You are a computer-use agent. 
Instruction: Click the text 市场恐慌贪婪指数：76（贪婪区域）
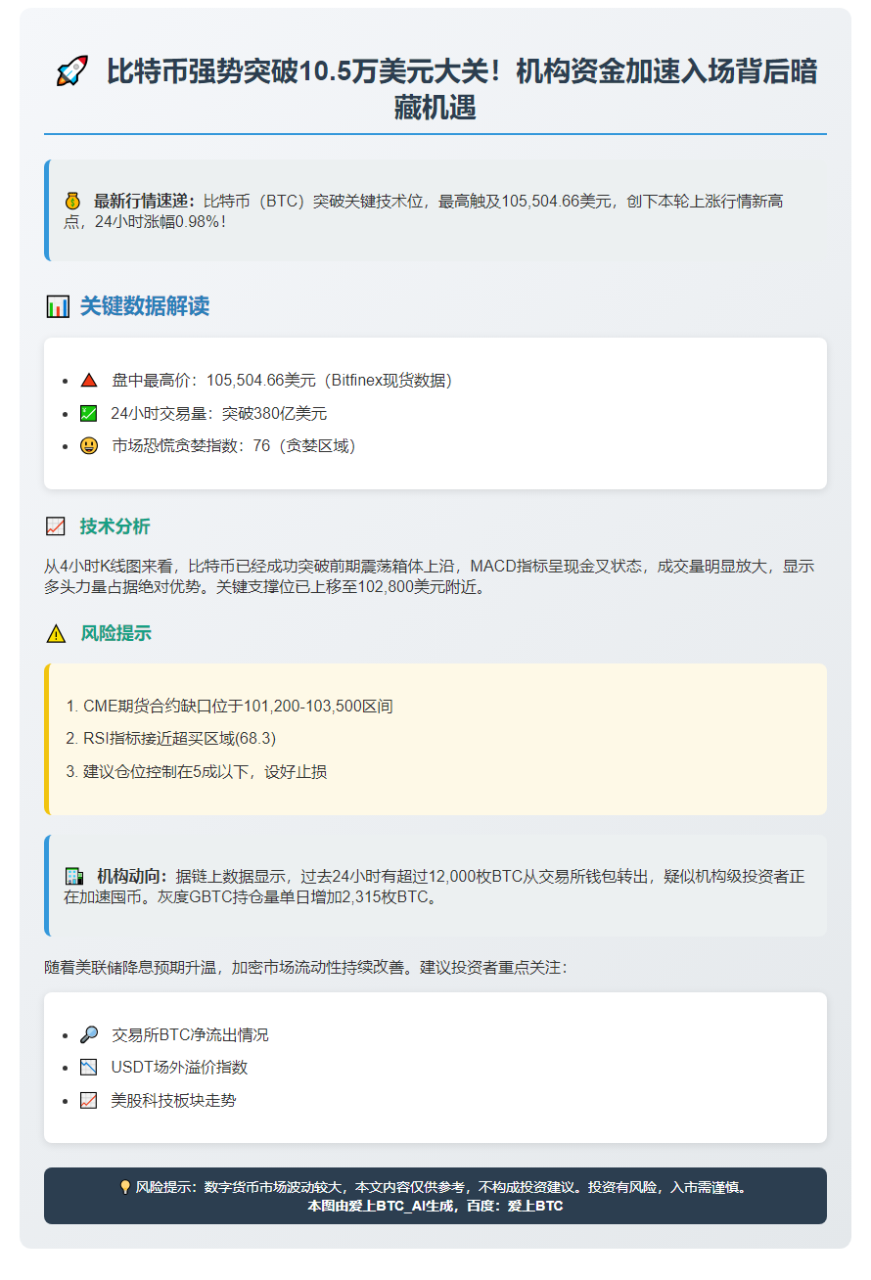[x=238, y=446]
